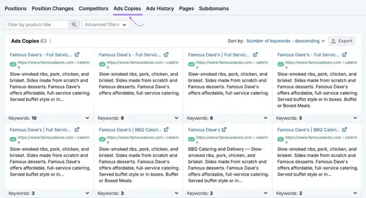
Task: Open the Competitors tab
Action: click(x=94, y=8)
